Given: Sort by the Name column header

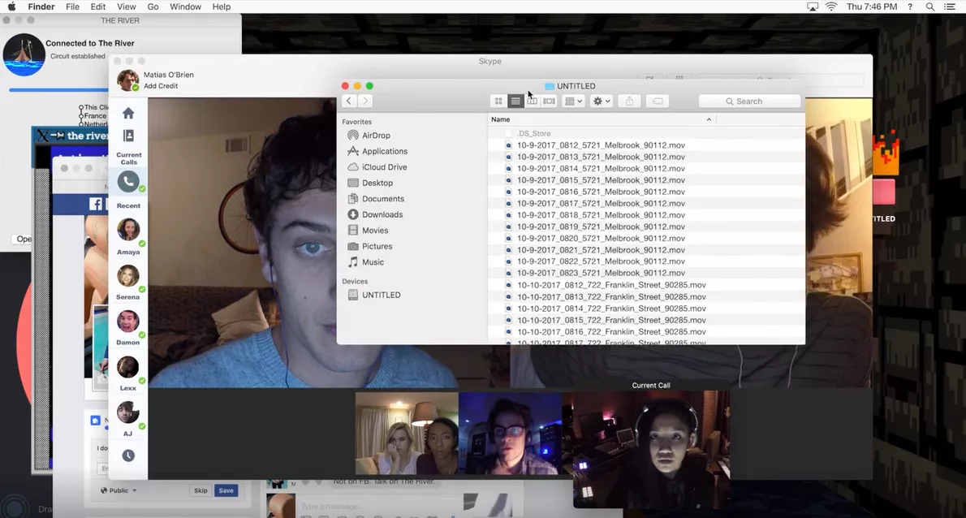Looking at the screenshot, I should [x=500, y=119].
